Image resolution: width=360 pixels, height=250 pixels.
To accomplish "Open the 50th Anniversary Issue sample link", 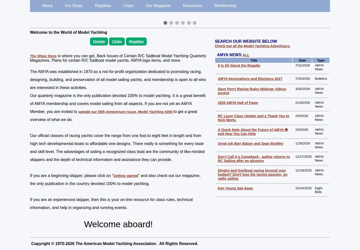I will point(126,112).
